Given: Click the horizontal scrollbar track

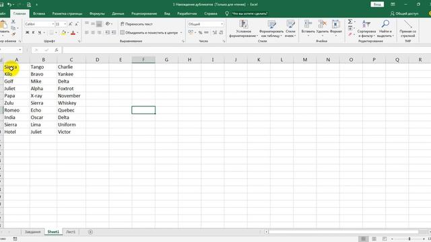Looking at the screenshot, I should click(343, 232).
